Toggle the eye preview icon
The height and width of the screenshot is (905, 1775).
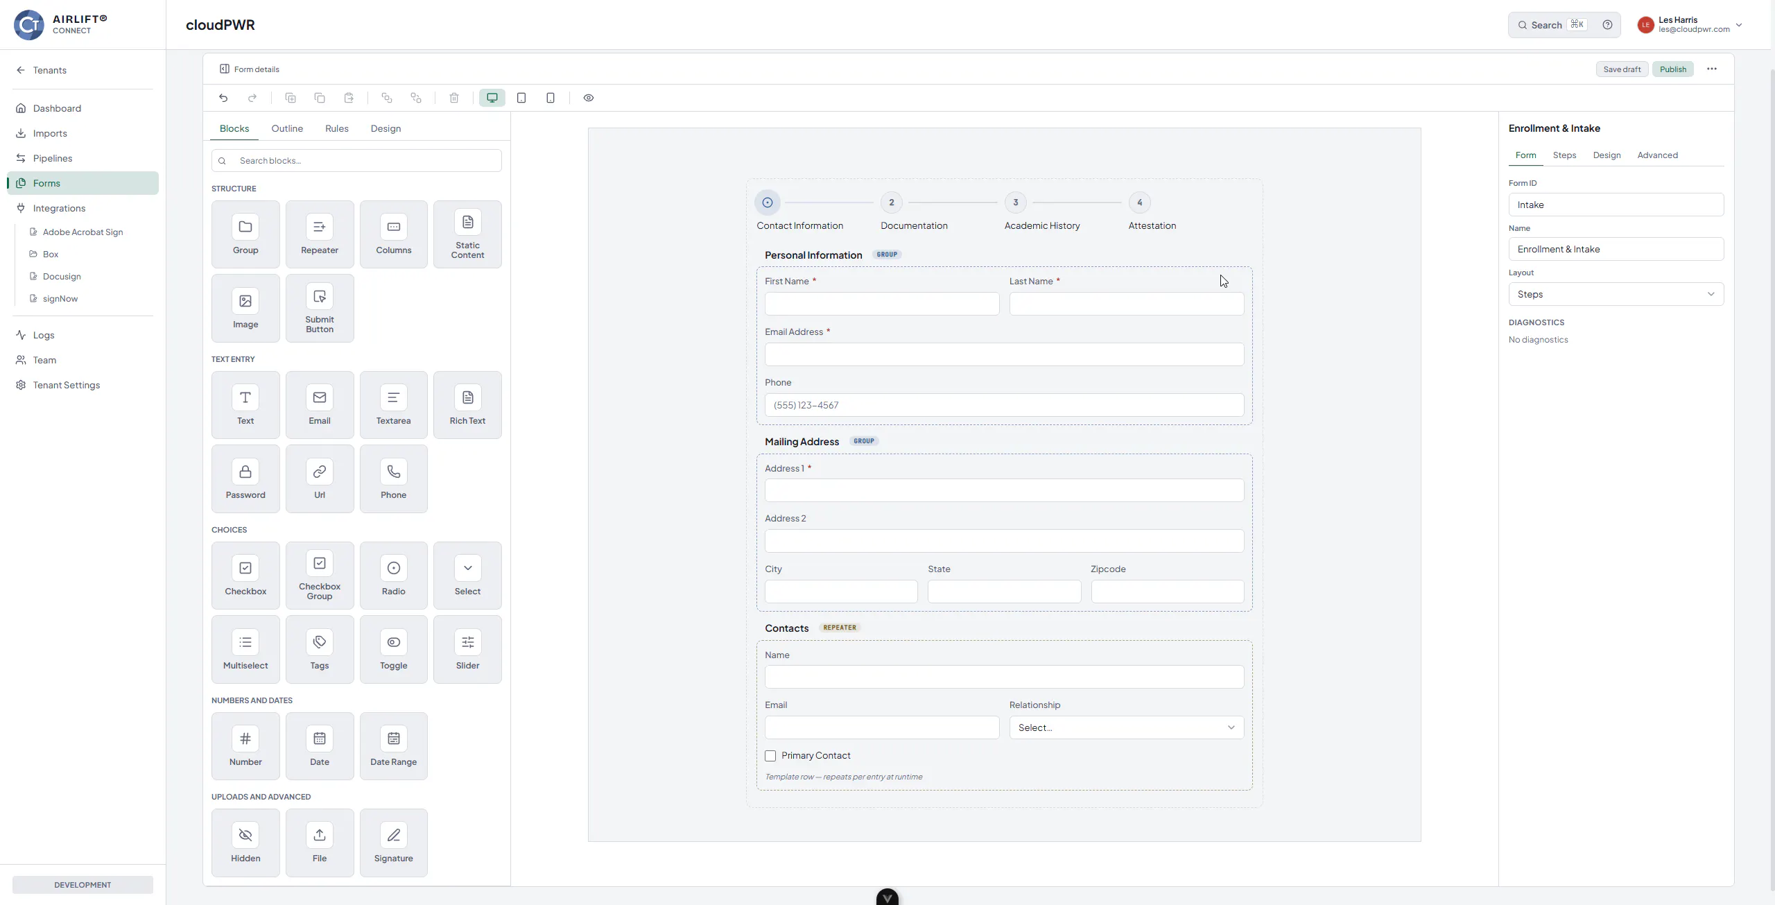589,98
